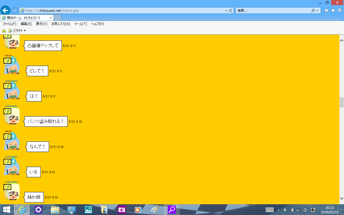The height and width of the screenshot is (215, 344).
Task: Open the ファイル(F) menu
Action: click(x=9, y=24)
